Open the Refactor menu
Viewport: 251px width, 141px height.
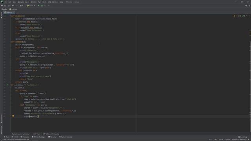34,2
